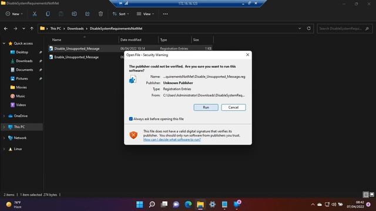Select Documents in Quick access
This screenshot has width=376, height=211.
25,70
